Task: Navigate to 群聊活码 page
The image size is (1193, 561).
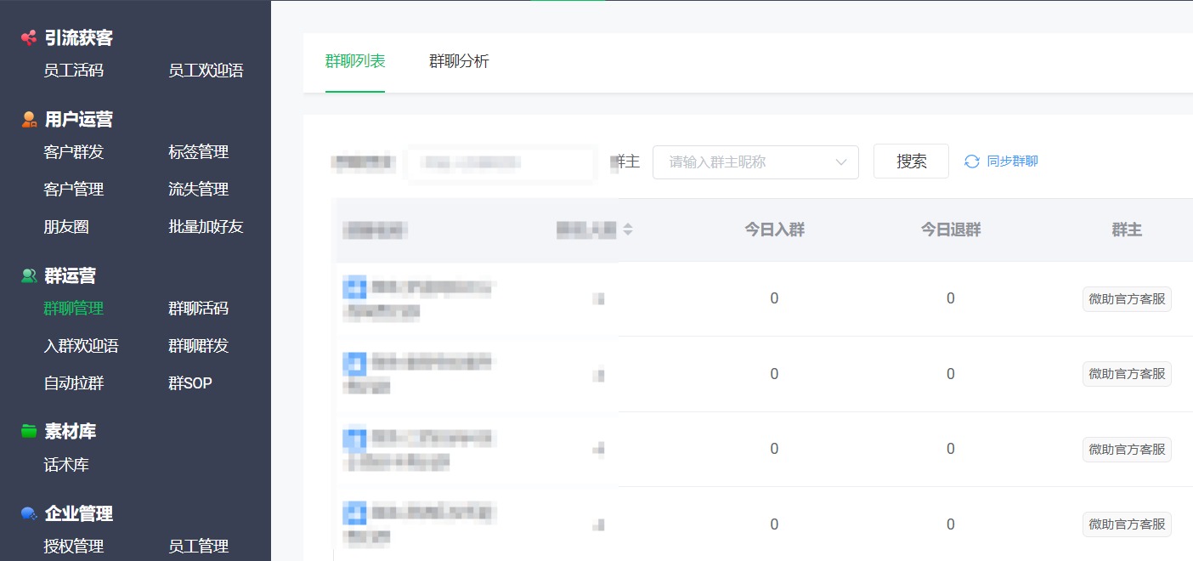Action: coord(198,309)
